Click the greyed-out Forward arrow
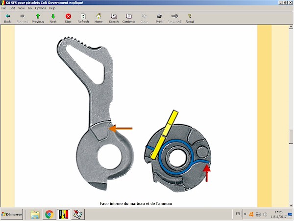The height and width of the screenshot is (221, 294). point(23,19)
